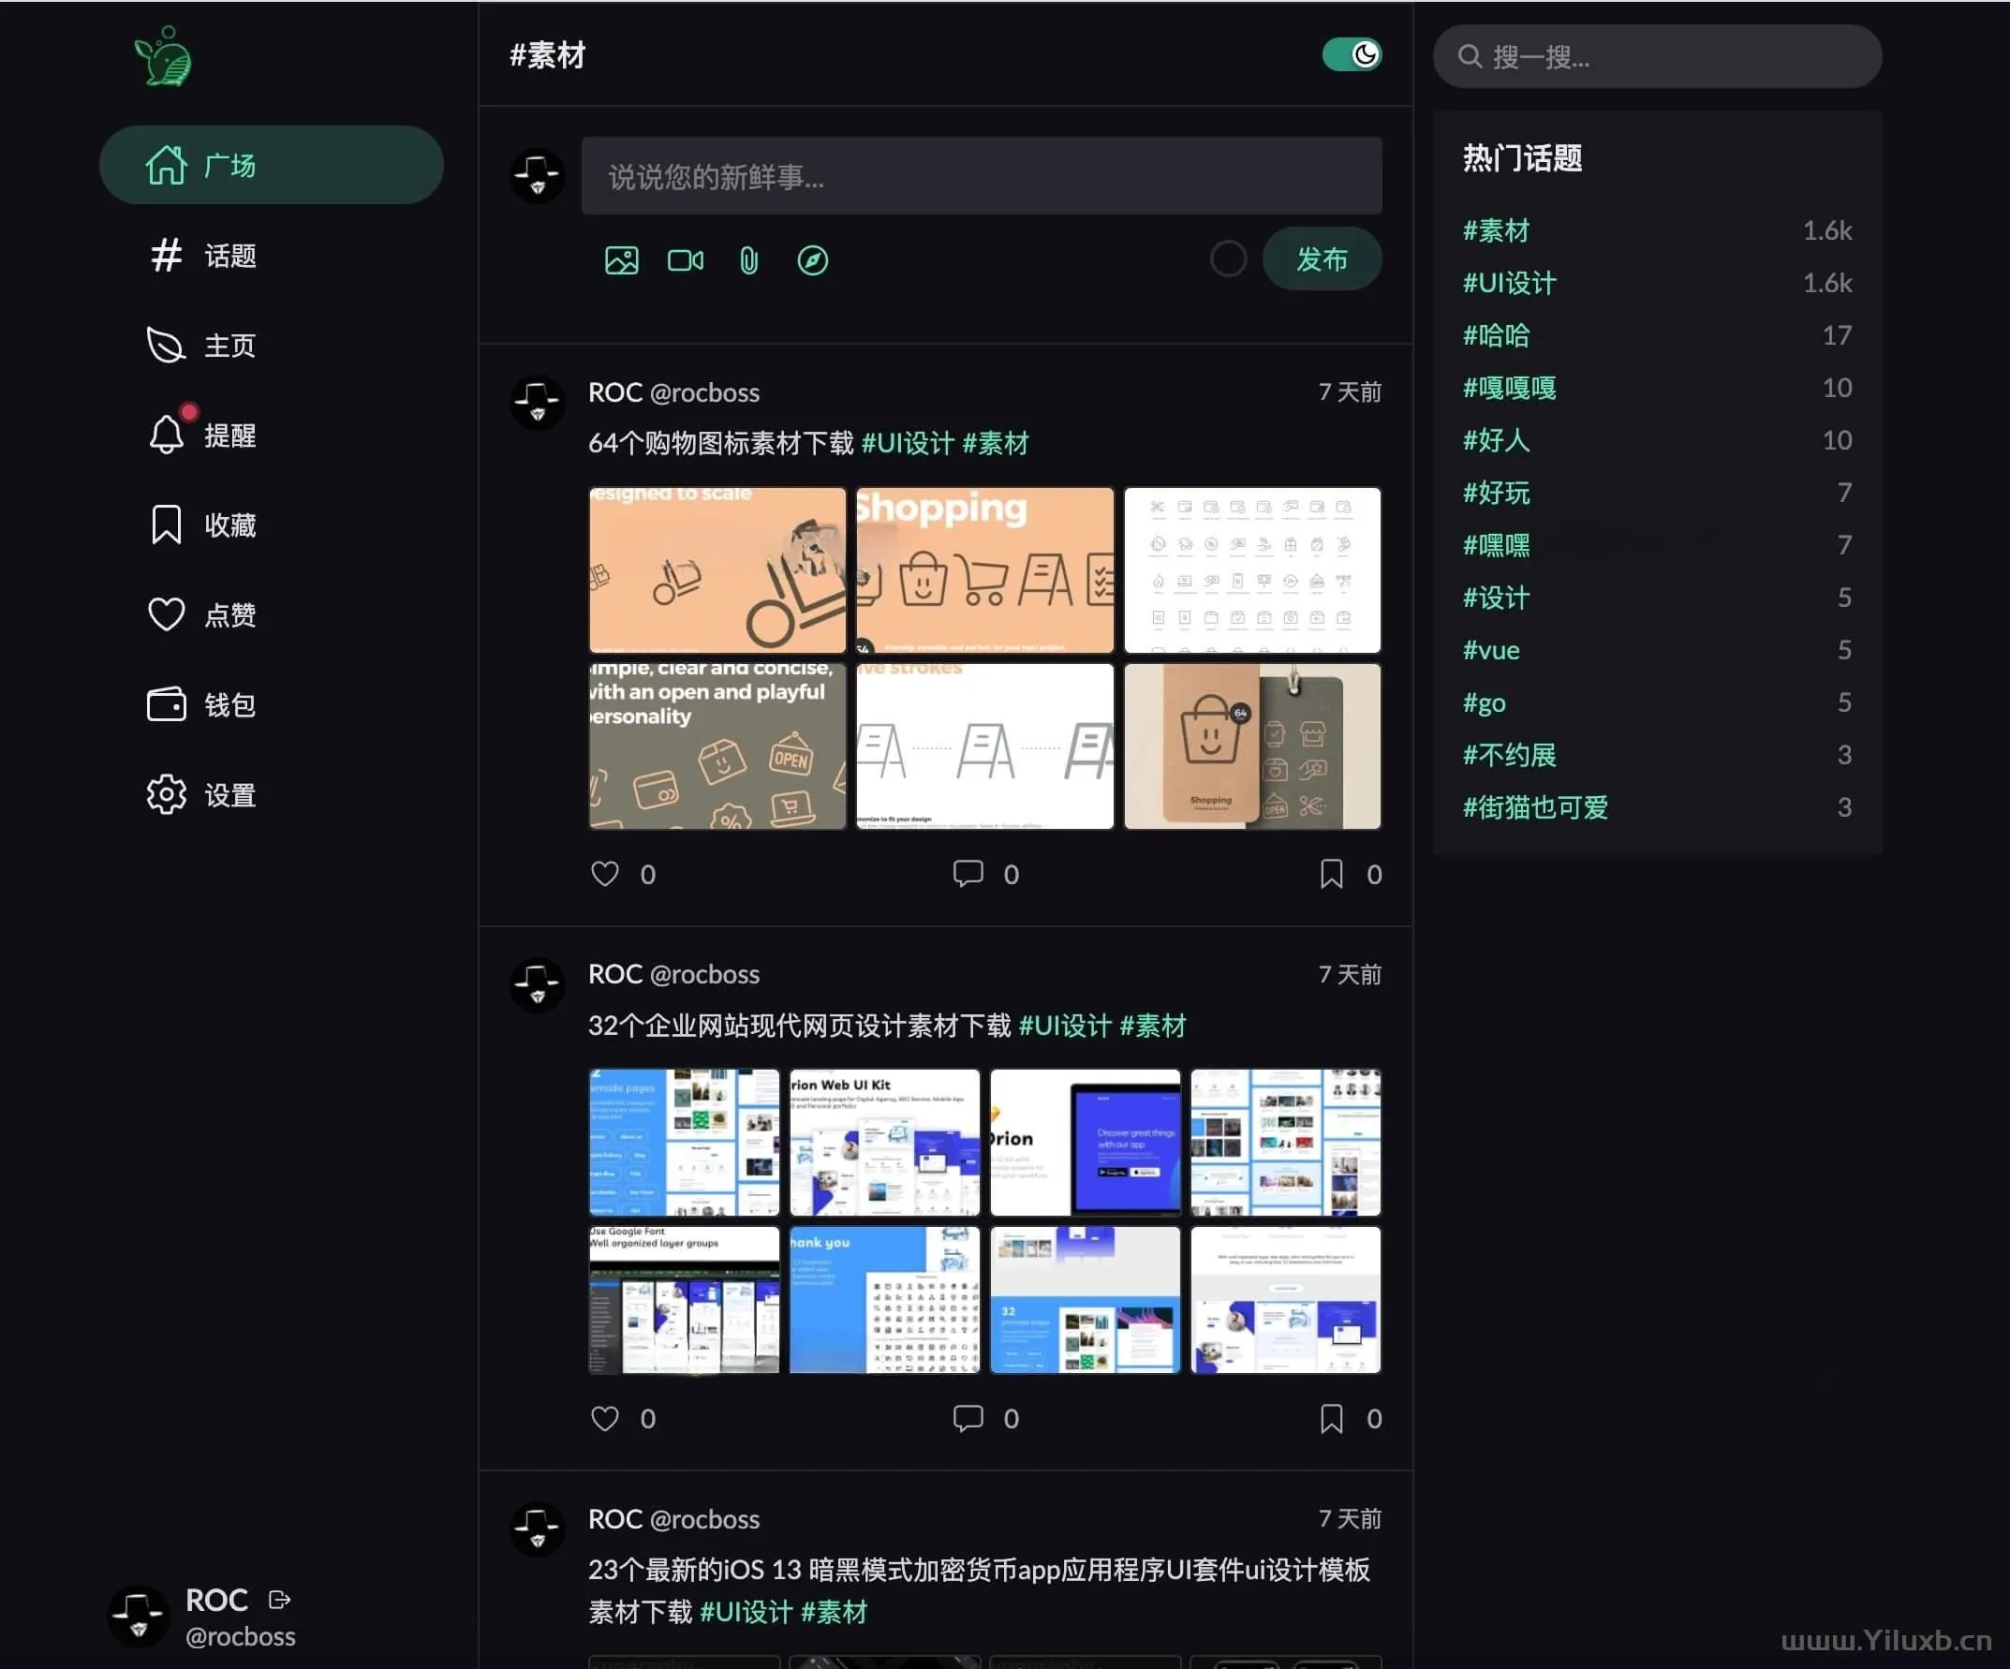
Task: Click ROC profile avatar at sidebar bottom
Action: 139,1617
